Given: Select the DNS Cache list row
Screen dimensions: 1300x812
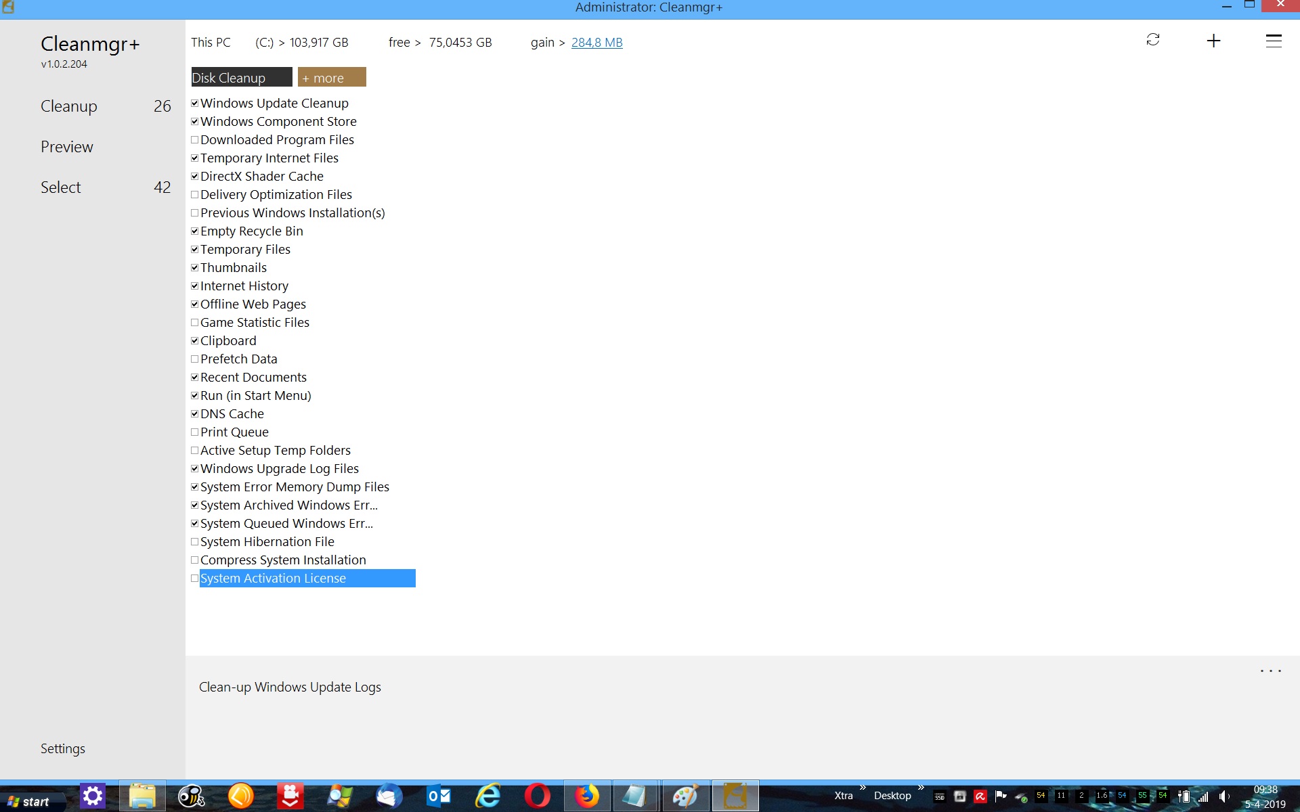Looking at the screenshot, I should pos(232,414).
